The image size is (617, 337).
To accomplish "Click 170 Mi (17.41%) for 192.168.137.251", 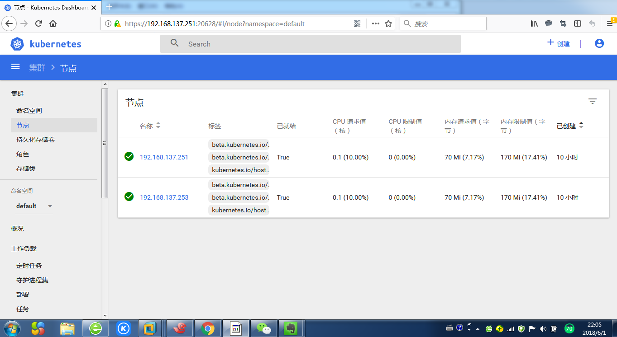I will (x=524, y=157).
